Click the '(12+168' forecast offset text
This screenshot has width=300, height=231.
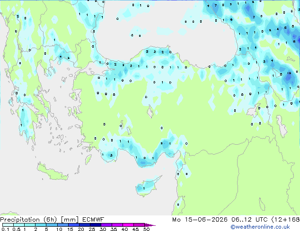285,220
